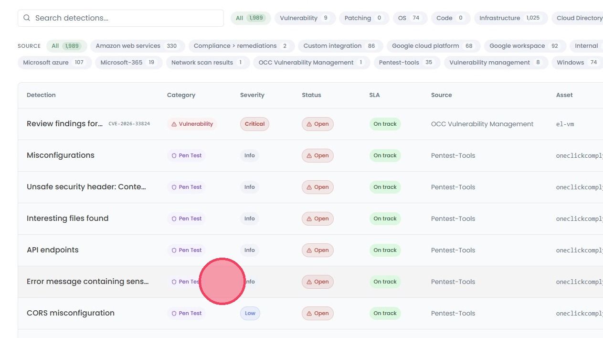
Task: Filter source by Microsoft-365
Action: pos(128,63)
